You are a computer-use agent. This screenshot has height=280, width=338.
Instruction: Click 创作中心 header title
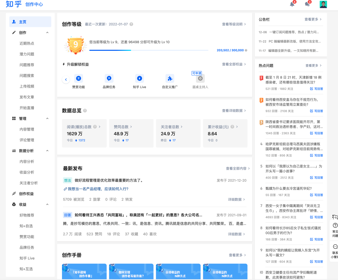(x=34, y=4)
